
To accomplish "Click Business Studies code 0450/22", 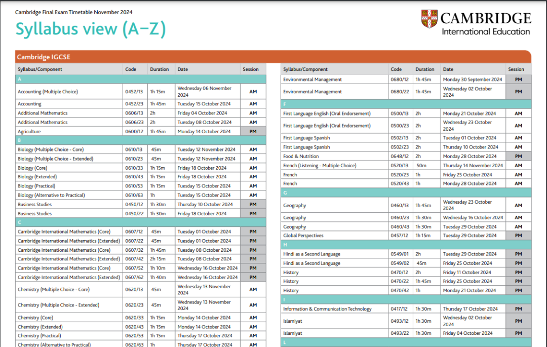I will pyautogui.click(x=134, y=213).
